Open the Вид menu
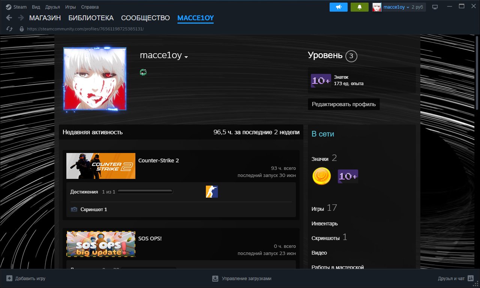 coord(36,7)
